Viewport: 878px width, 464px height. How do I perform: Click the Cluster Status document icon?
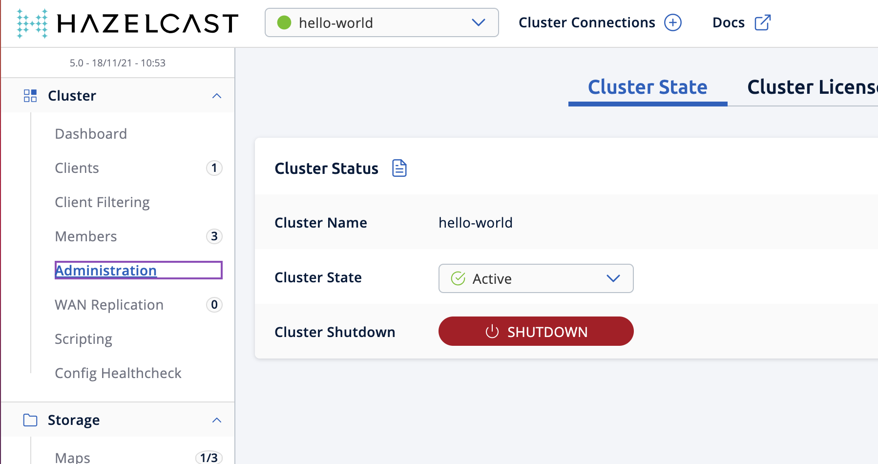pos(399,168)
